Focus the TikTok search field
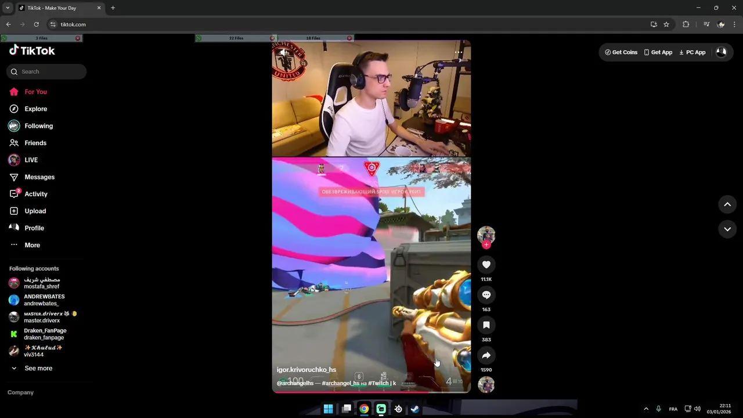The height and width of the screenshot is (418, 743). coord(46,71)
